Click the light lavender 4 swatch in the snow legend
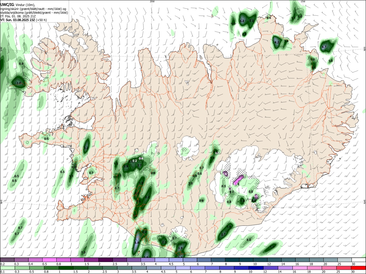Image resolution: width=366 pixels, height=274 pixels. [161, 260]
